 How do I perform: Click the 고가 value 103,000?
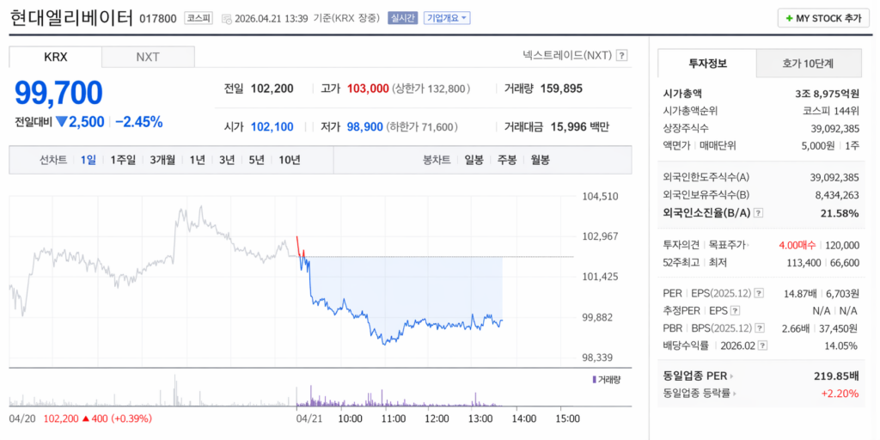click(368, 89)
